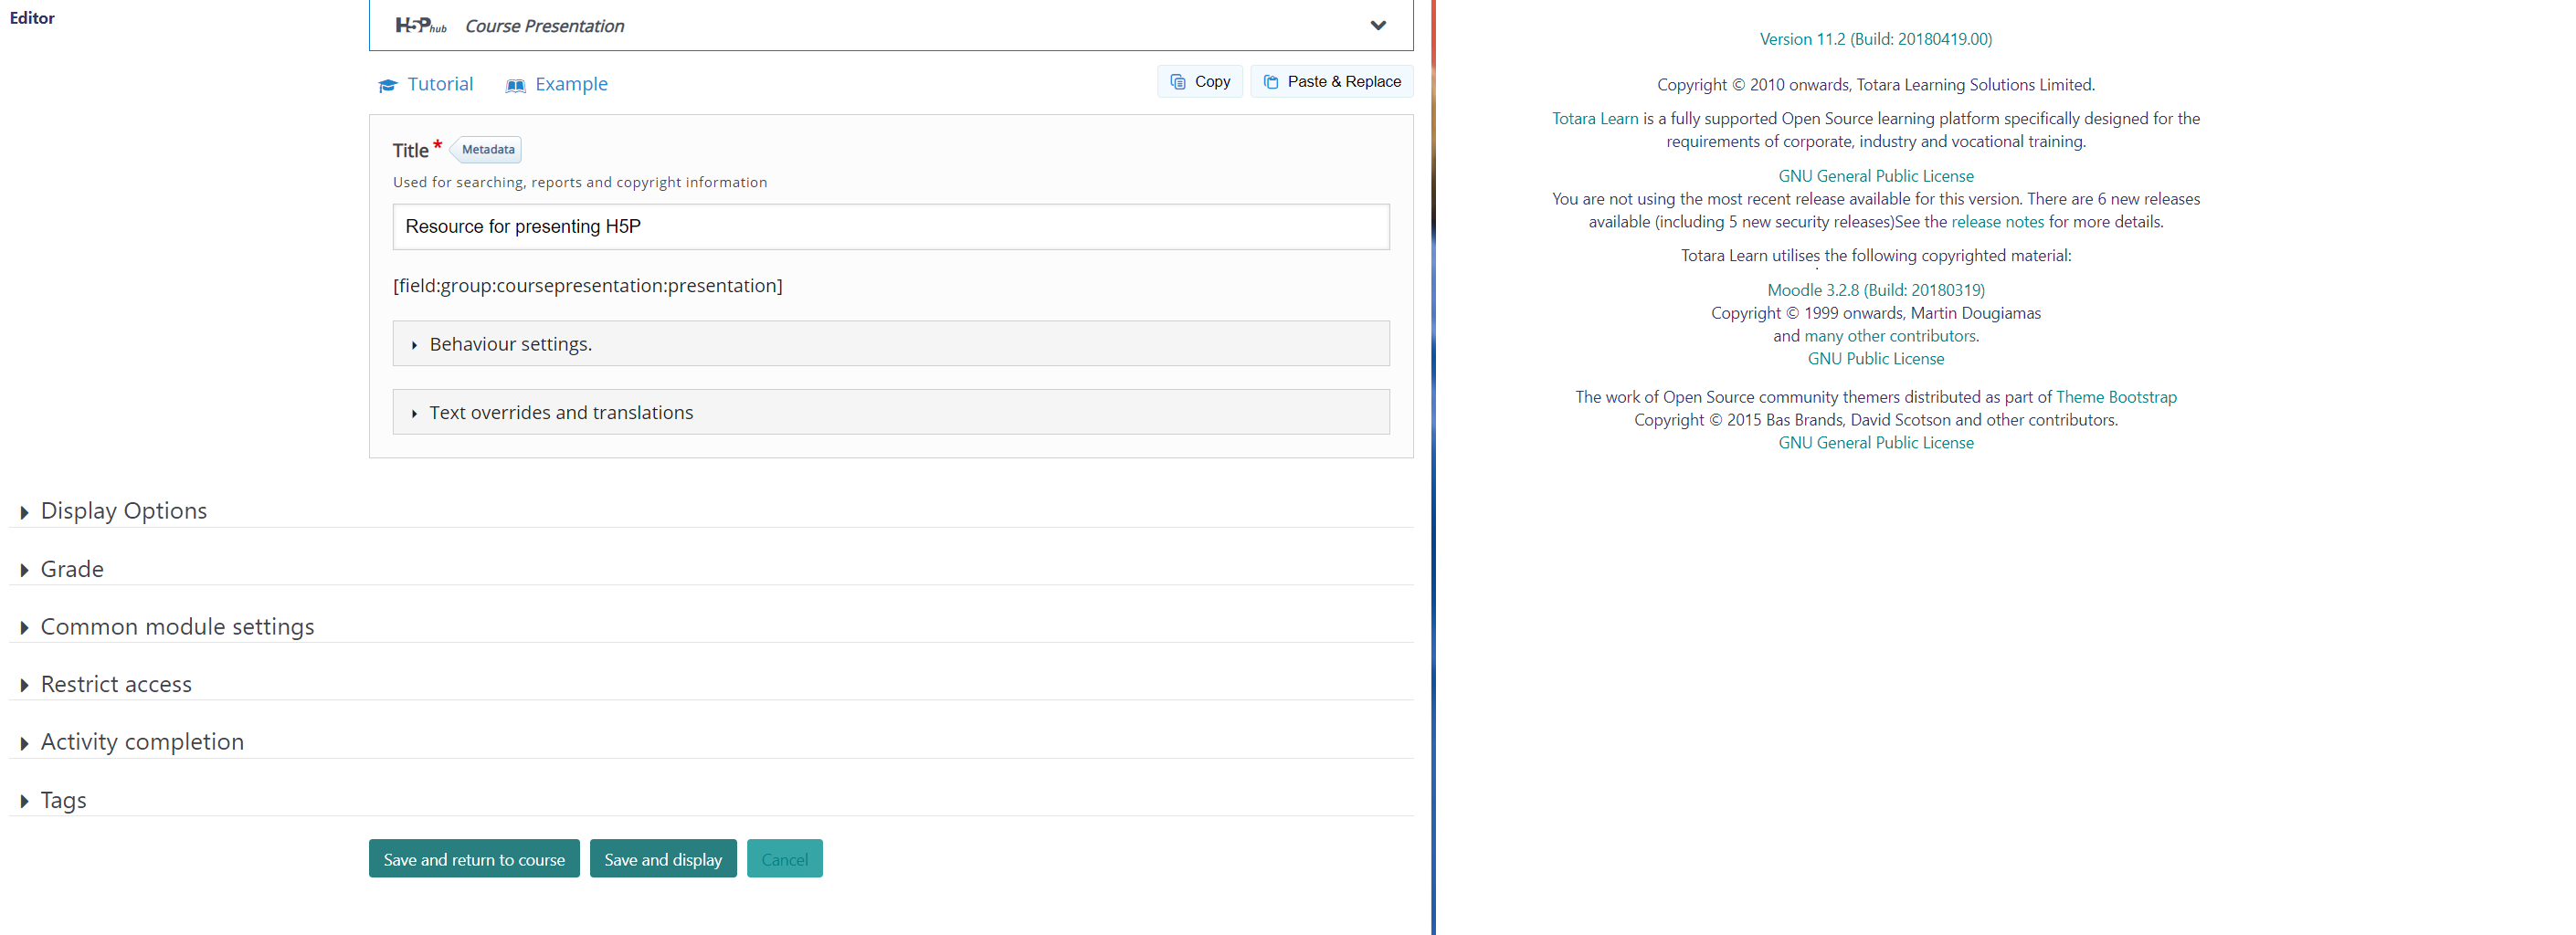Open the GNU General Public License link under Theme Bootstrap
The image size is (2576, 935).
(1875, 443)
